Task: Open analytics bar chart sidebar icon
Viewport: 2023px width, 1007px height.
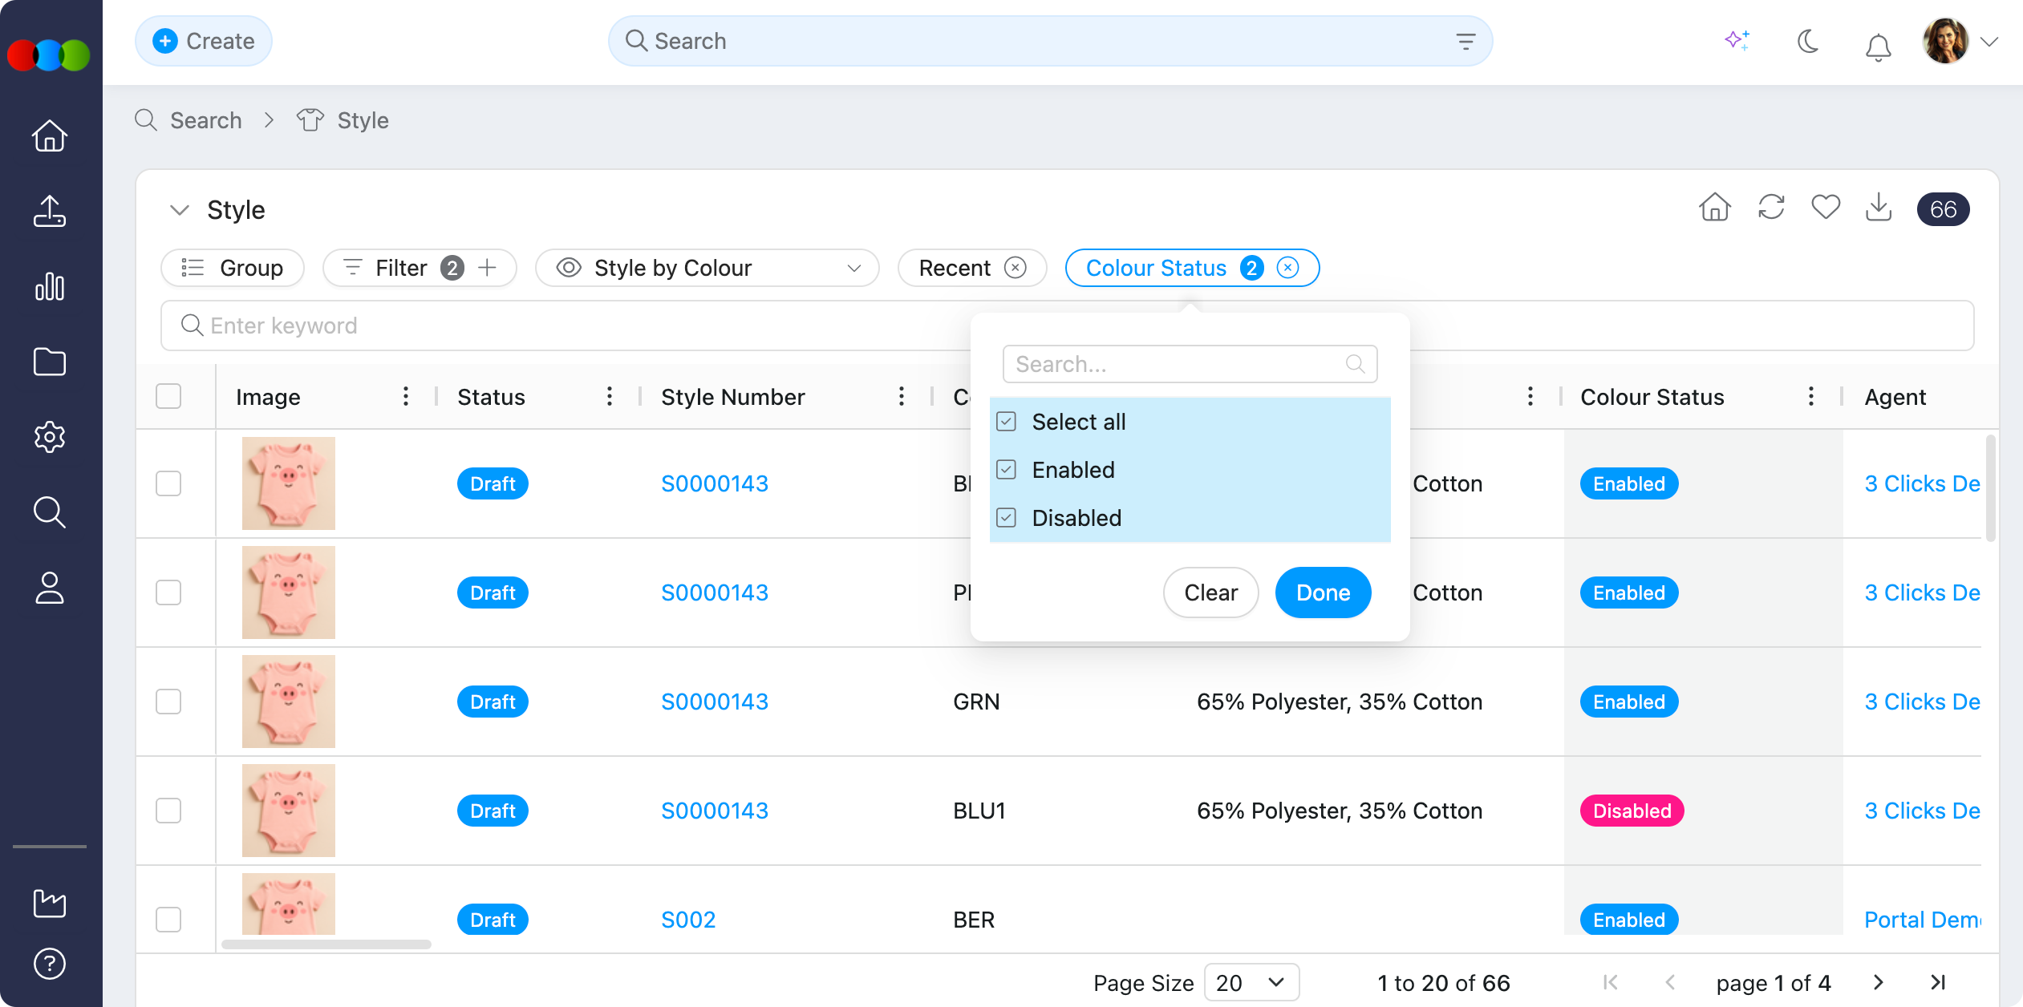Action: [x=50, y=286]
